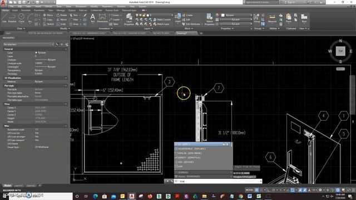
Task: Switch to the Insert ribbon tab
Action: pyautogui.click(x=15, y=10)
